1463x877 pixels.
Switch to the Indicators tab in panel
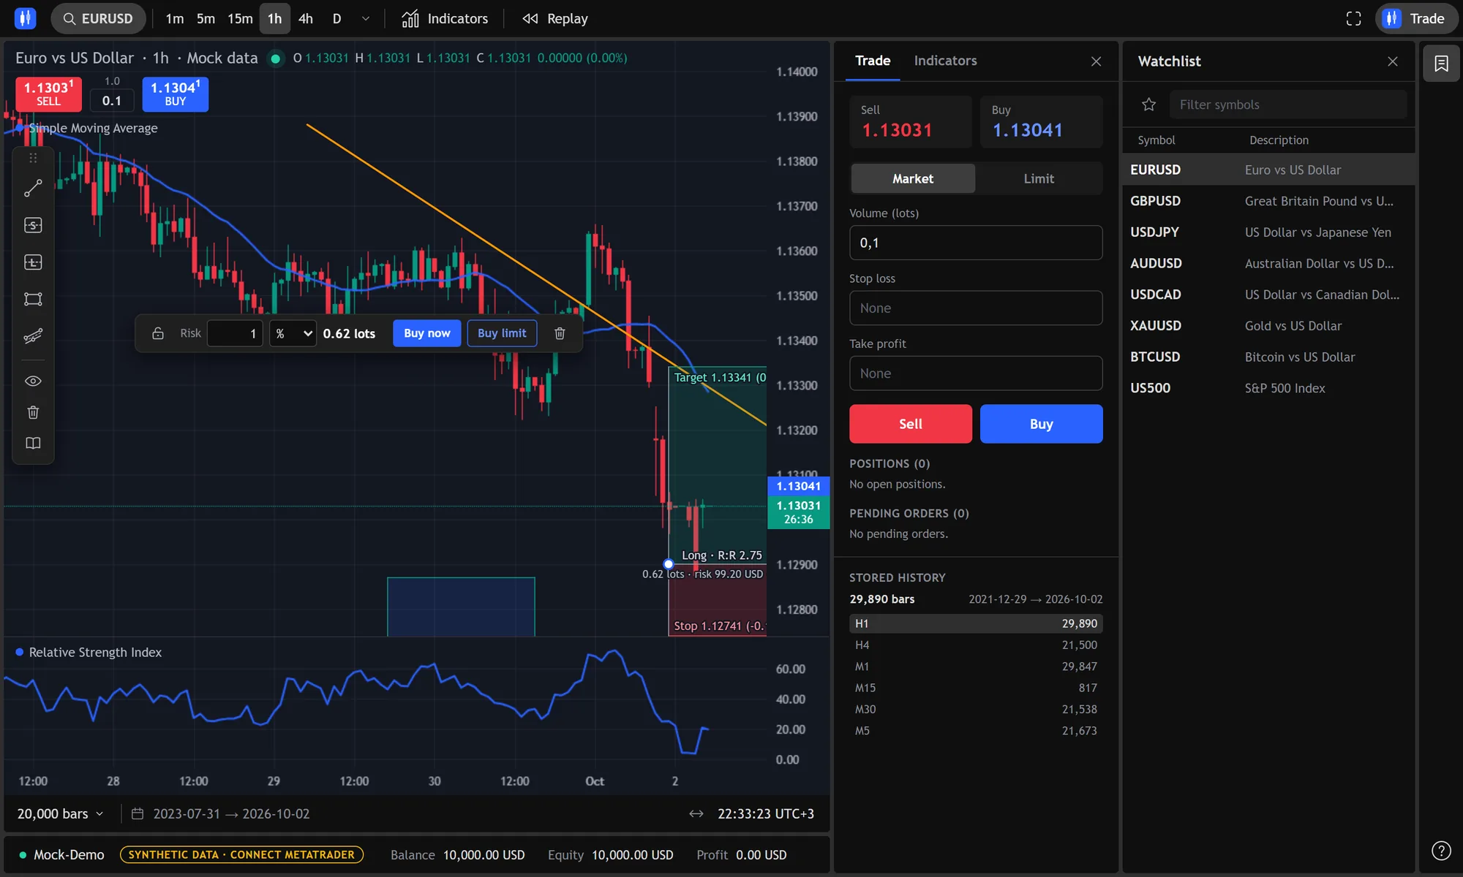click(x=945, y=61)
